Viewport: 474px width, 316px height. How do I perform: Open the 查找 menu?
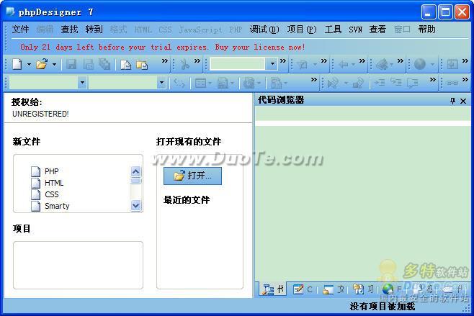(69, 30)
